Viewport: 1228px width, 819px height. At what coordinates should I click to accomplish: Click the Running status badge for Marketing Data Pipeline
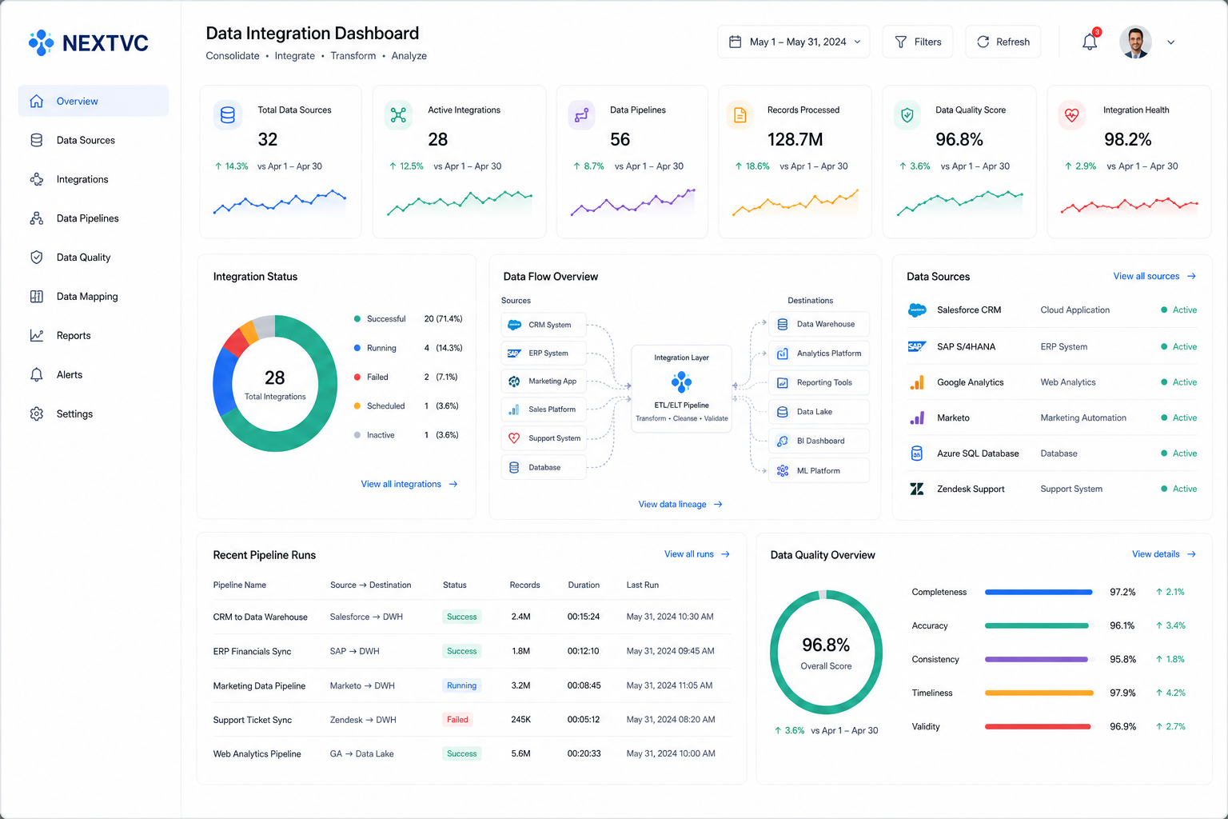click(461, 685)
